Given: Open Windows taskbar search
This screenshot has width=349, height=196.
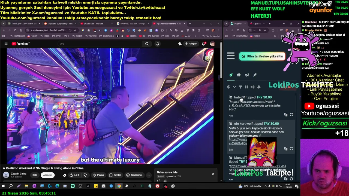Looking at the screenshot, I should [11, 186].
